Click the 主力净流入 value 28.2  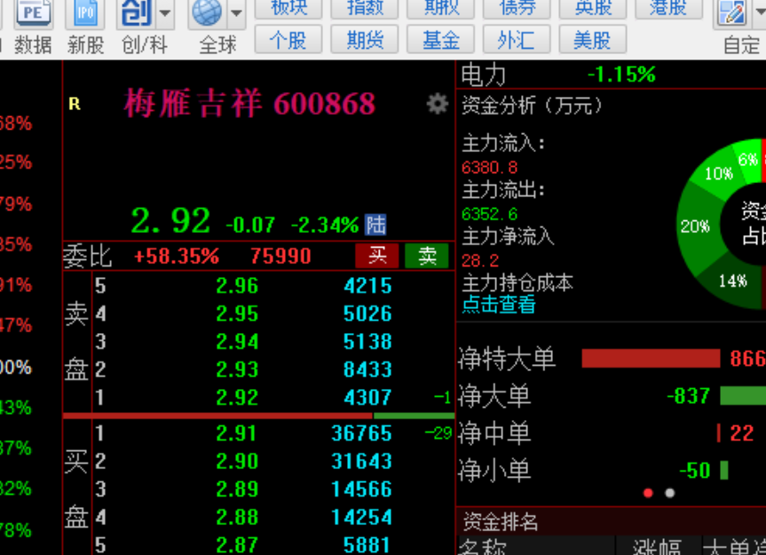[480, 260]
